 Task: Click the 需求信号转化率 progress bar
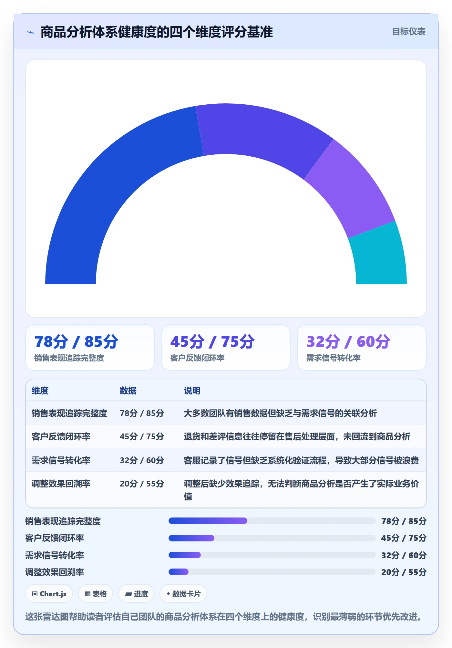(272, 555)
